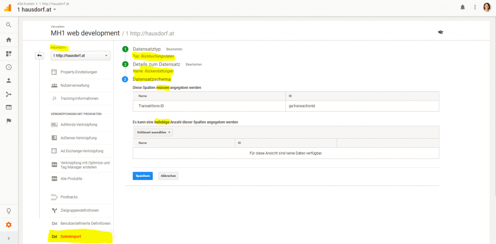Click Bearbeiten next to Details zum Datensatz
Screen dimensions: 496x244
click(x=194, y=64)
